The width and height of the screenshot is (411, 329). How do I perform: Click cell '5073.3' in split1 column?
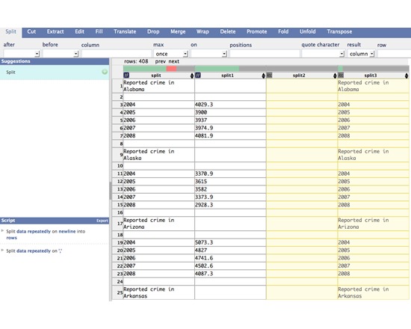pyautogui.click(x=230, y=242)
